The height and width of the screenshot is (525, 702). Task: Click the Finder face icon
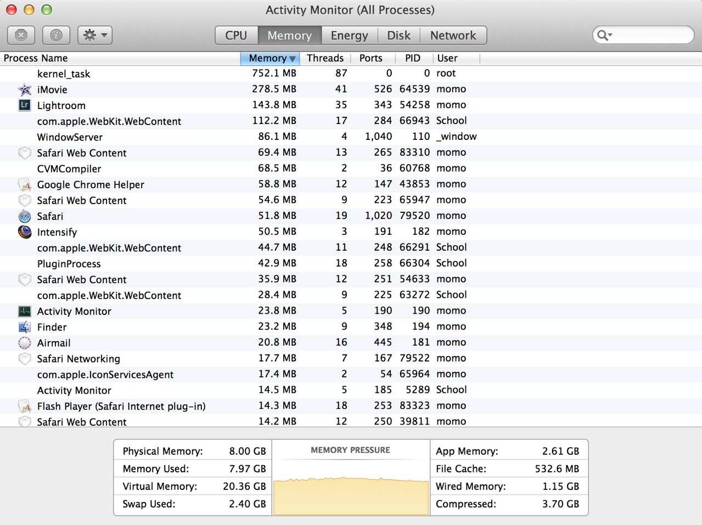(x=25, y=327)
